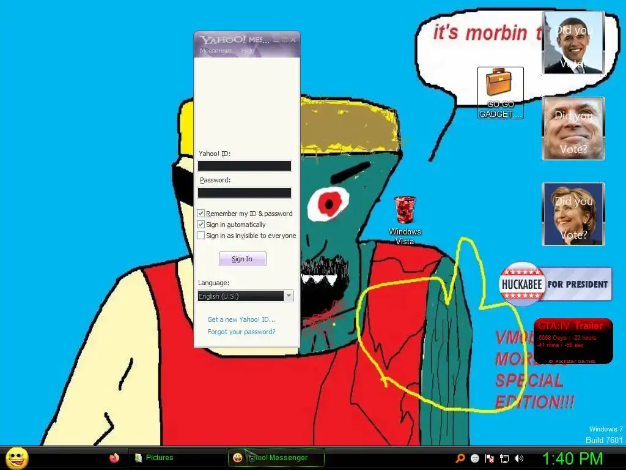This screenshot has height=470, width=626.
Task: Open the Action Center flag icon
Action: pos(490,458)
